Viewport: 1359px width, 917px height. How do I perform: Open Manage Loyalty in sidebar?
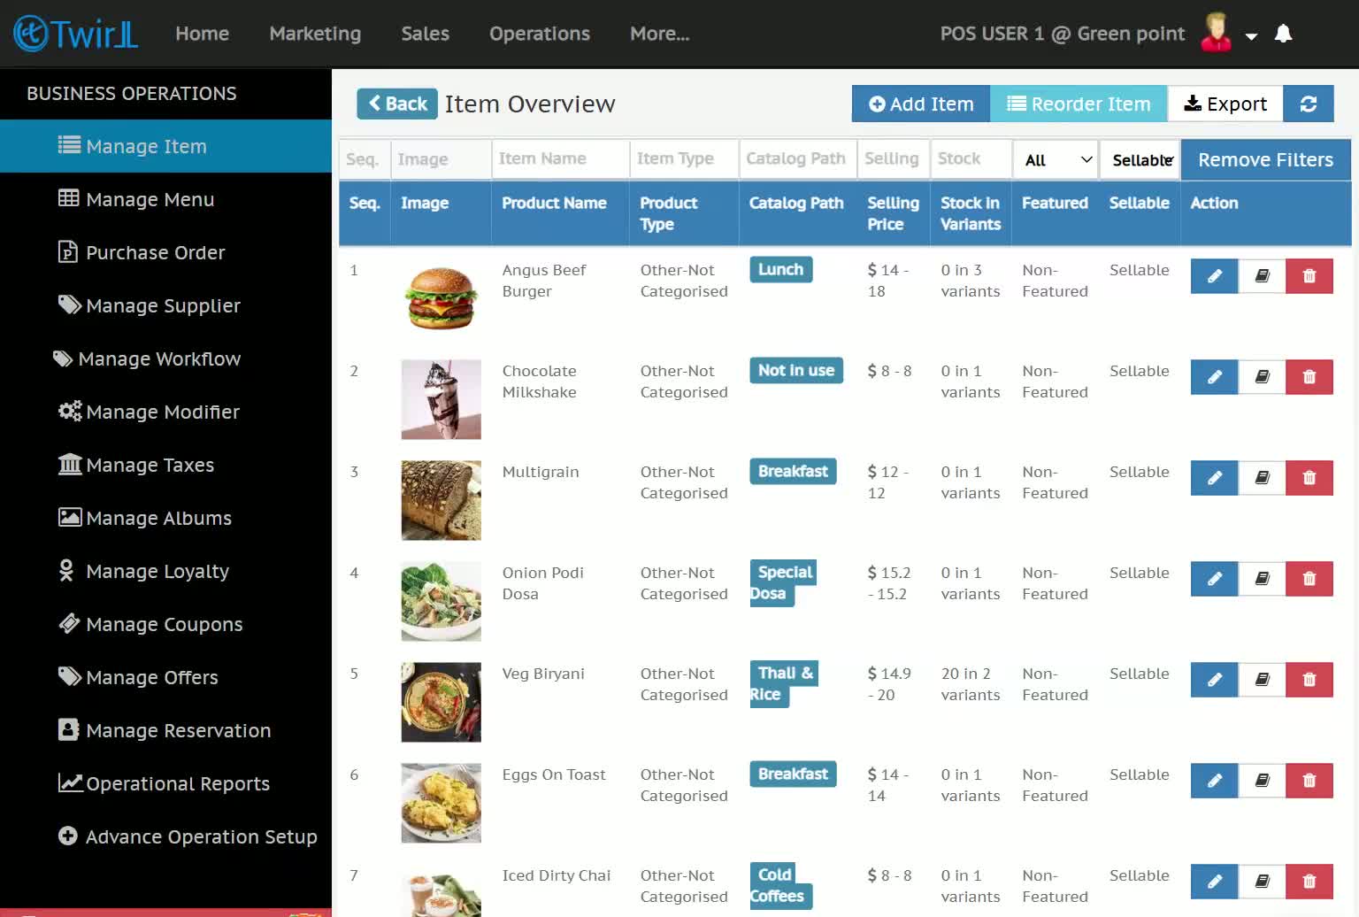165,571
